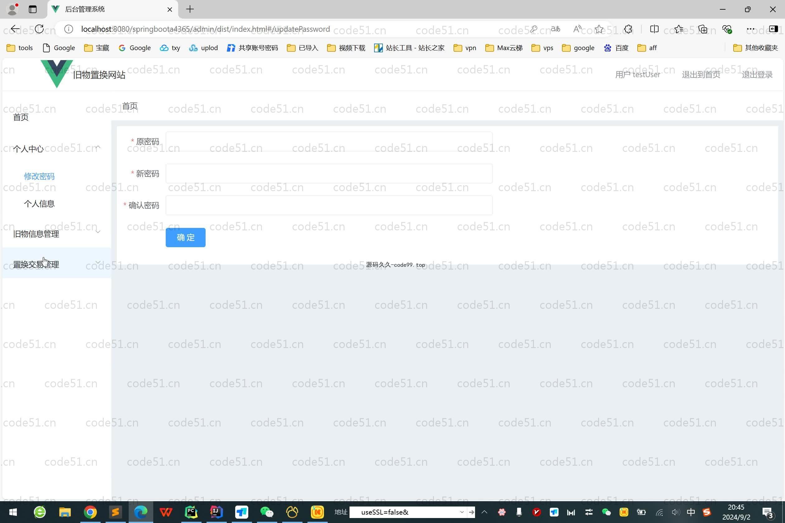Open the Max云梯 bookmark folder
The height and width of the screenshot is (523, 785).
pyautogui.click(x=504, y=48)
